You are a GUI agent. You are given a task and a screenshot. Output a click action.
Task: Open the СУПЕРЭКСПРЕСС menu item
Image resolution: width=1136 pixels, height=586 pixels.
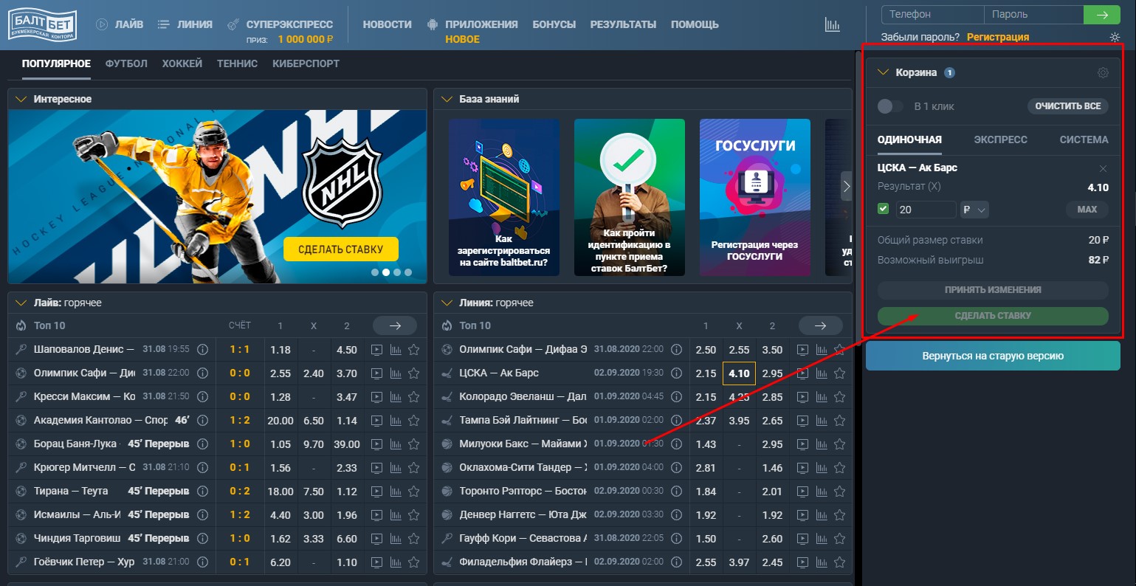(289, 24)
